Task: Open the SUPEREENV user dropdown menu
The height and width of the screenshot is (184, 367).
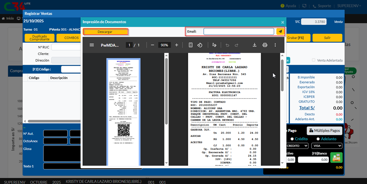Action: click(x=352, y=6)
